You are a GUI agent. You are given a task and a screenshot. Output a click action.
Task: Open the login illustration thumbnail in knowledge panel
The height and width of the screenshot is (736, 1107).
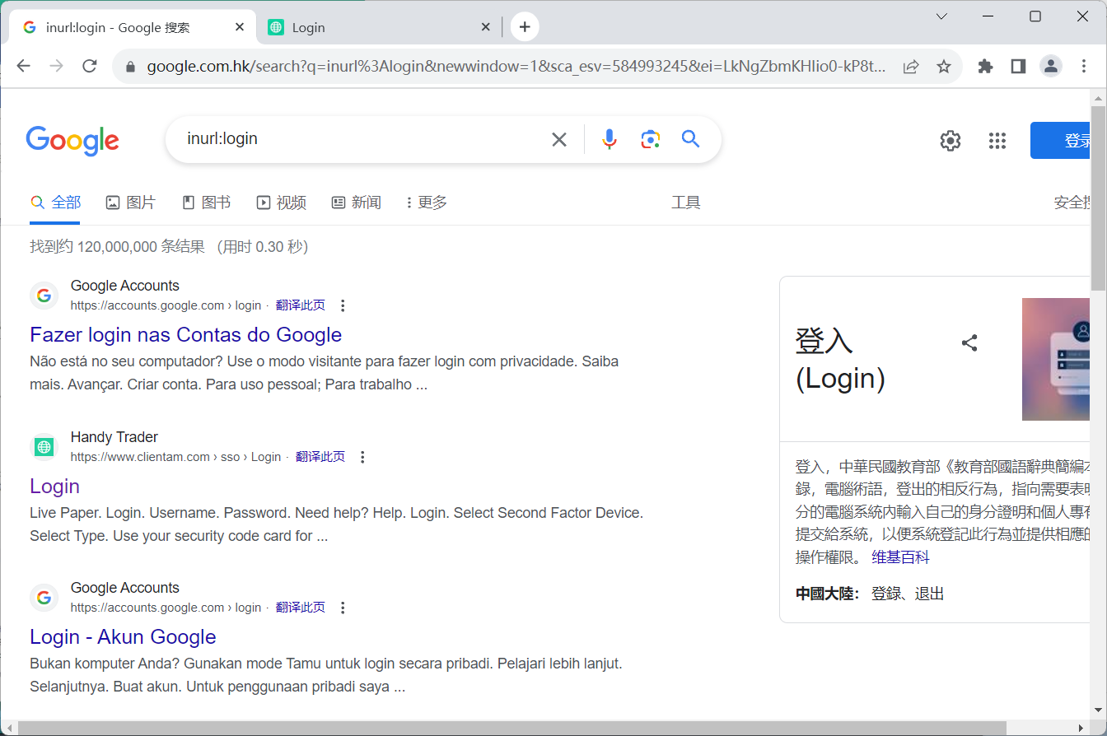[1056, 359]
